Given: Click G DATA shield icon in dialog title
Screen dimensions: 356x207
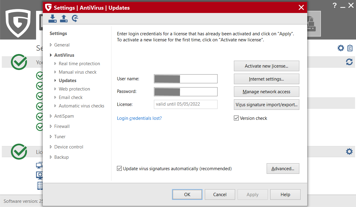Looking at the screenshot, I should point(48,8).
